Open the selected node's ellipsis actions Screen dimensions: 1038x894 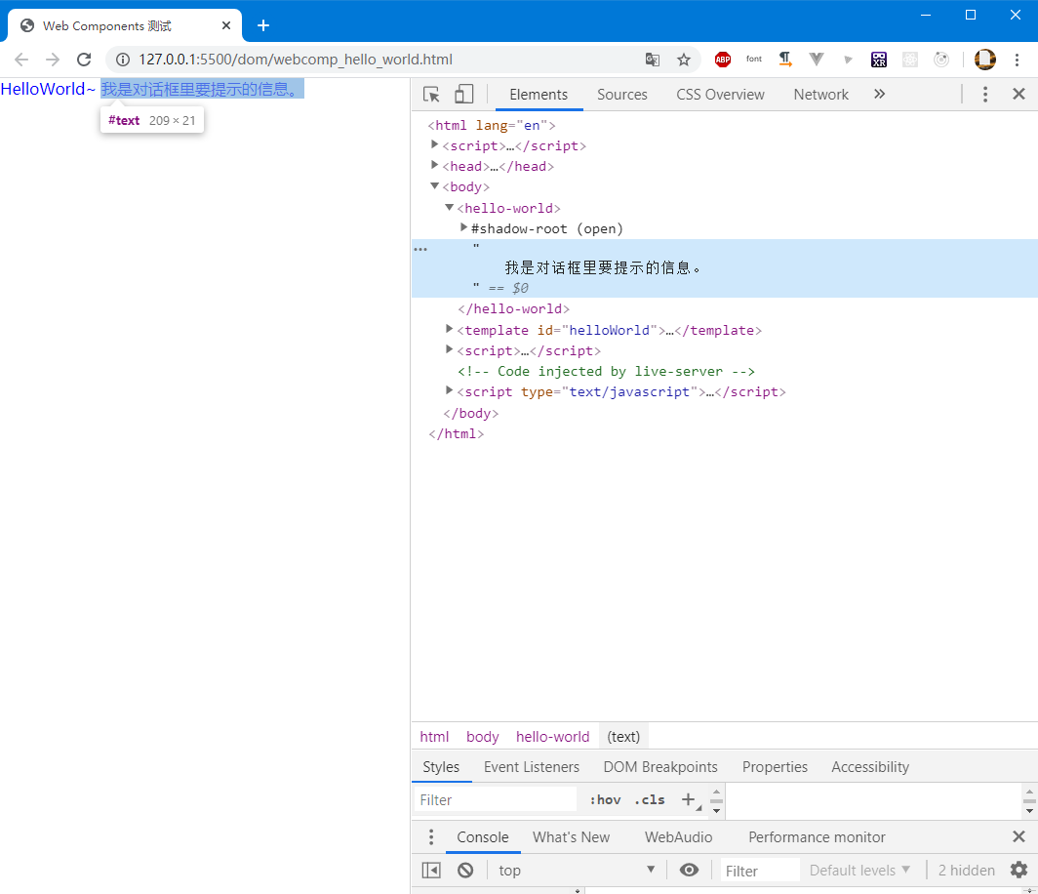420,250
